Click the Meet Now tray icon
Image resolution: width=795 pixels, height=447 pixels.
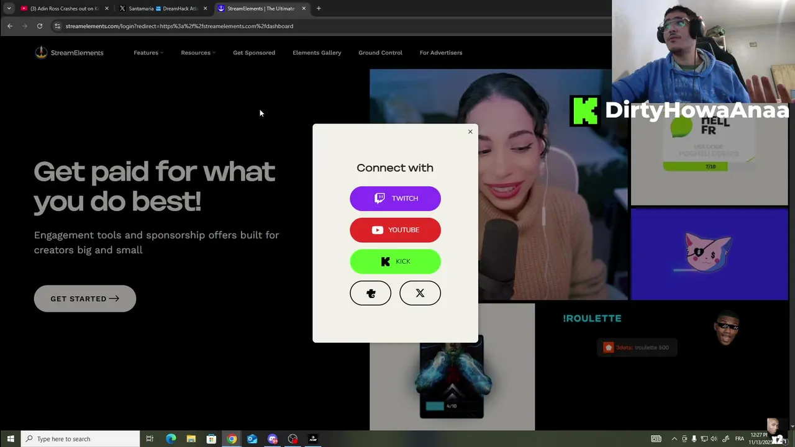pyautogui.click(x=684, y=439)
